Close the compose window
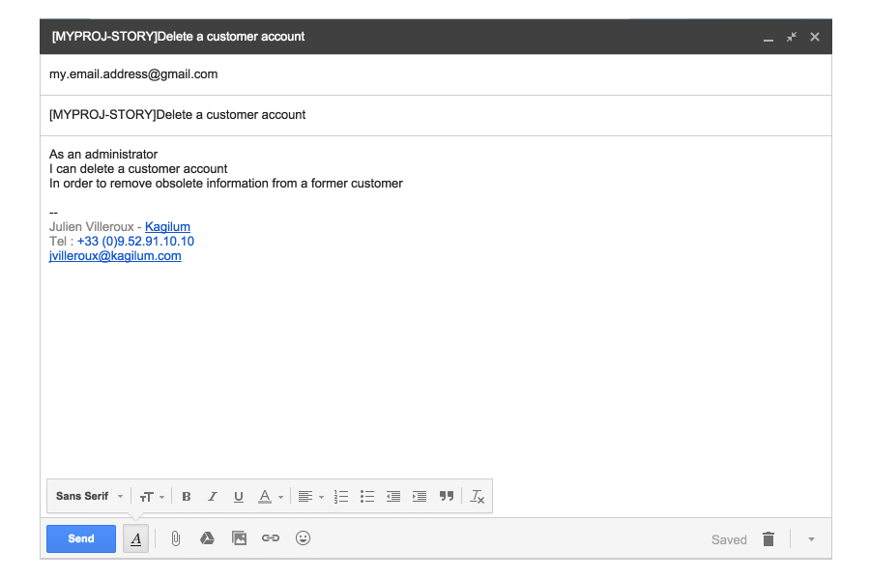Screen dimensions: 870x580 click(815, 37)
